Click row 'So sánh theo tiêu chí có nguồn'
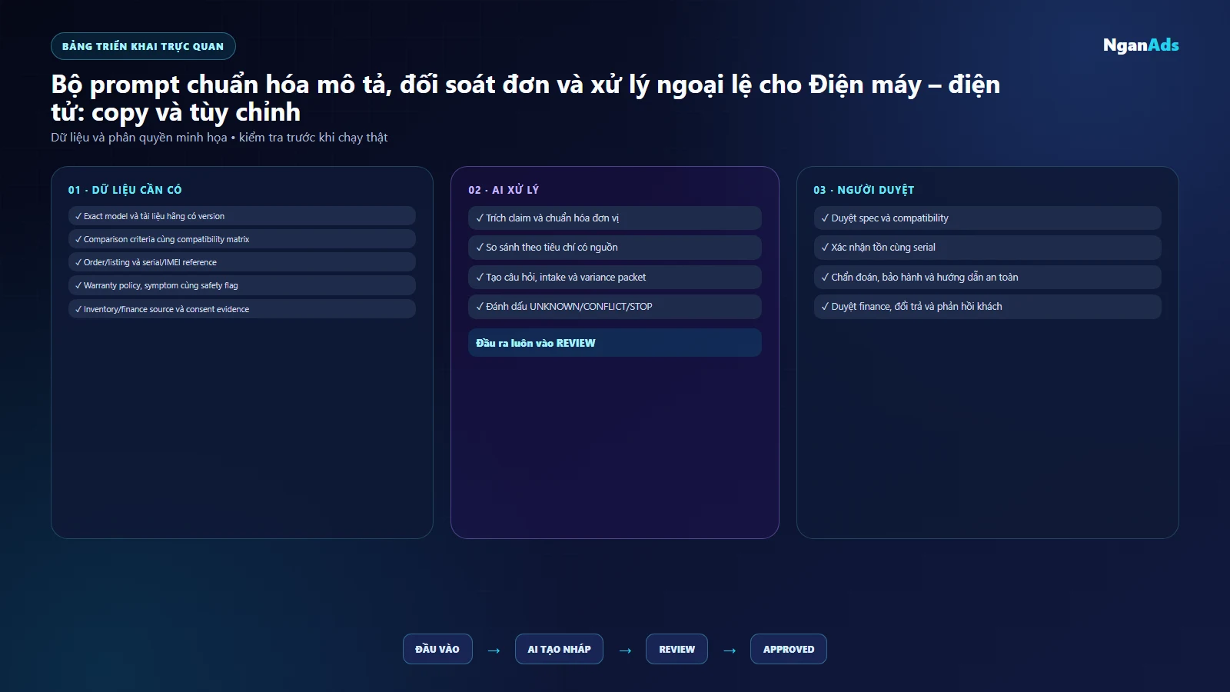Image resolution: width=1230 pixels, height=692 pixels. pos(614,248)
